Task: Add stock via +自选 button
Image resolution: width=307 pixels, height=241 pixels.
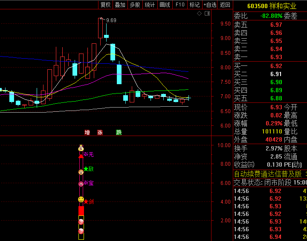Action: point(210,5)
